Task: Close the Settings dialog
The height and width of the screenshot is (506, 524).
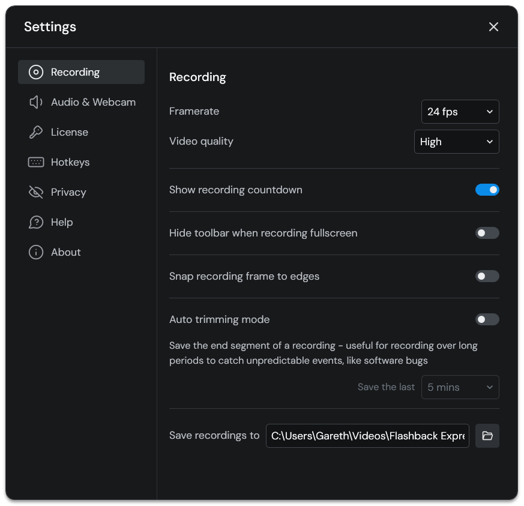Action: click(493, 27)
